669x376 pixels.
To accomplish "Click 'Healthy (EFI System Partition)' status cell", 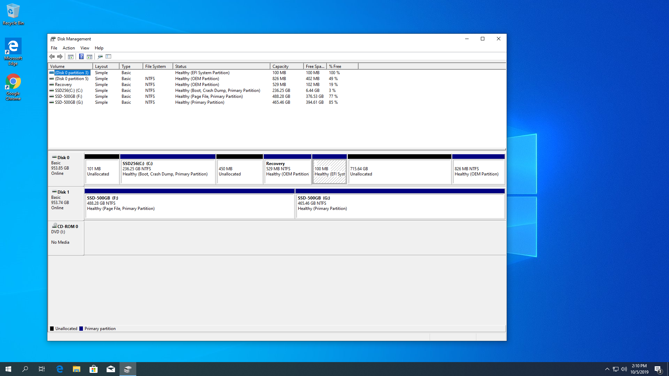I will coord(202,73).
